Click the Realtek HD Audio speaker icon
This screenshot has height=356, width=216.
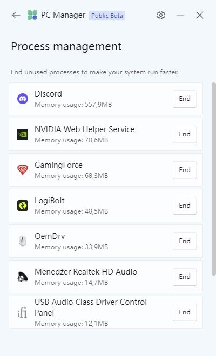(23, 277)
